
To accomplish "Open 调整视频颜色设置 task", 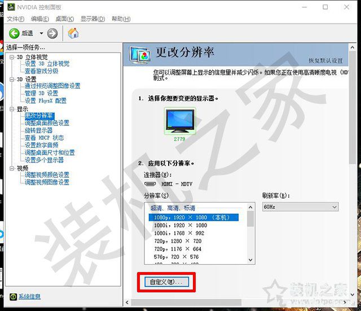I will 47,175.
